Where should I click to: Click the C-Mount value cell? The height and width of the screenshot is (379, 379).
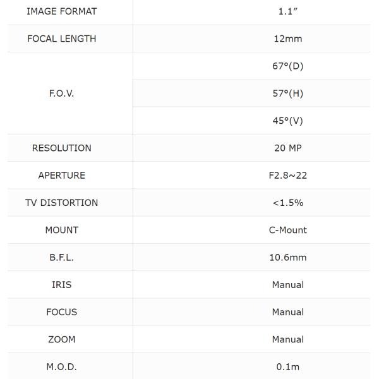click(288, 230)
